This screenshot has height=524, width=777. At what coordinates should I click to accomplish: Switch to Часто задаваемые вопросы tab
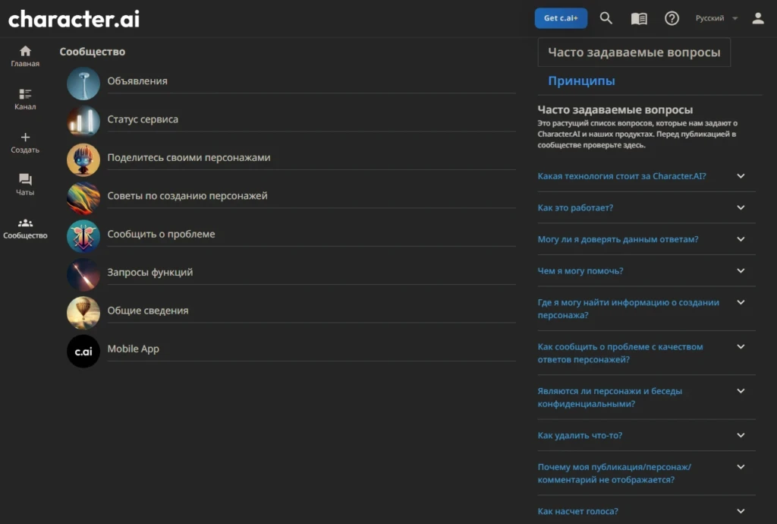pos(634,52)
